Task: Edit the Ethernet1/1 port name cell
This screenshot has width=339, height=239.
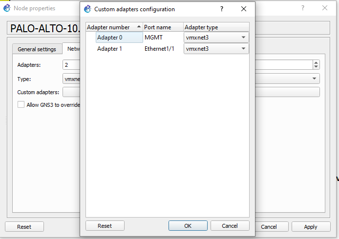Action: pyautogui.click(x=159, y=49)
